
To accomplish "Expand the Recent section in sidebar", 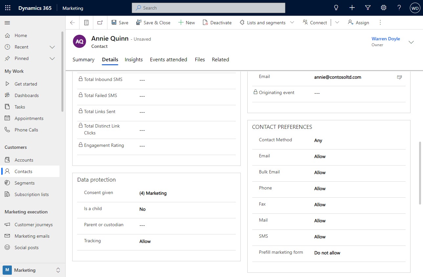I will pyautogui.click(x=52, y=47).
